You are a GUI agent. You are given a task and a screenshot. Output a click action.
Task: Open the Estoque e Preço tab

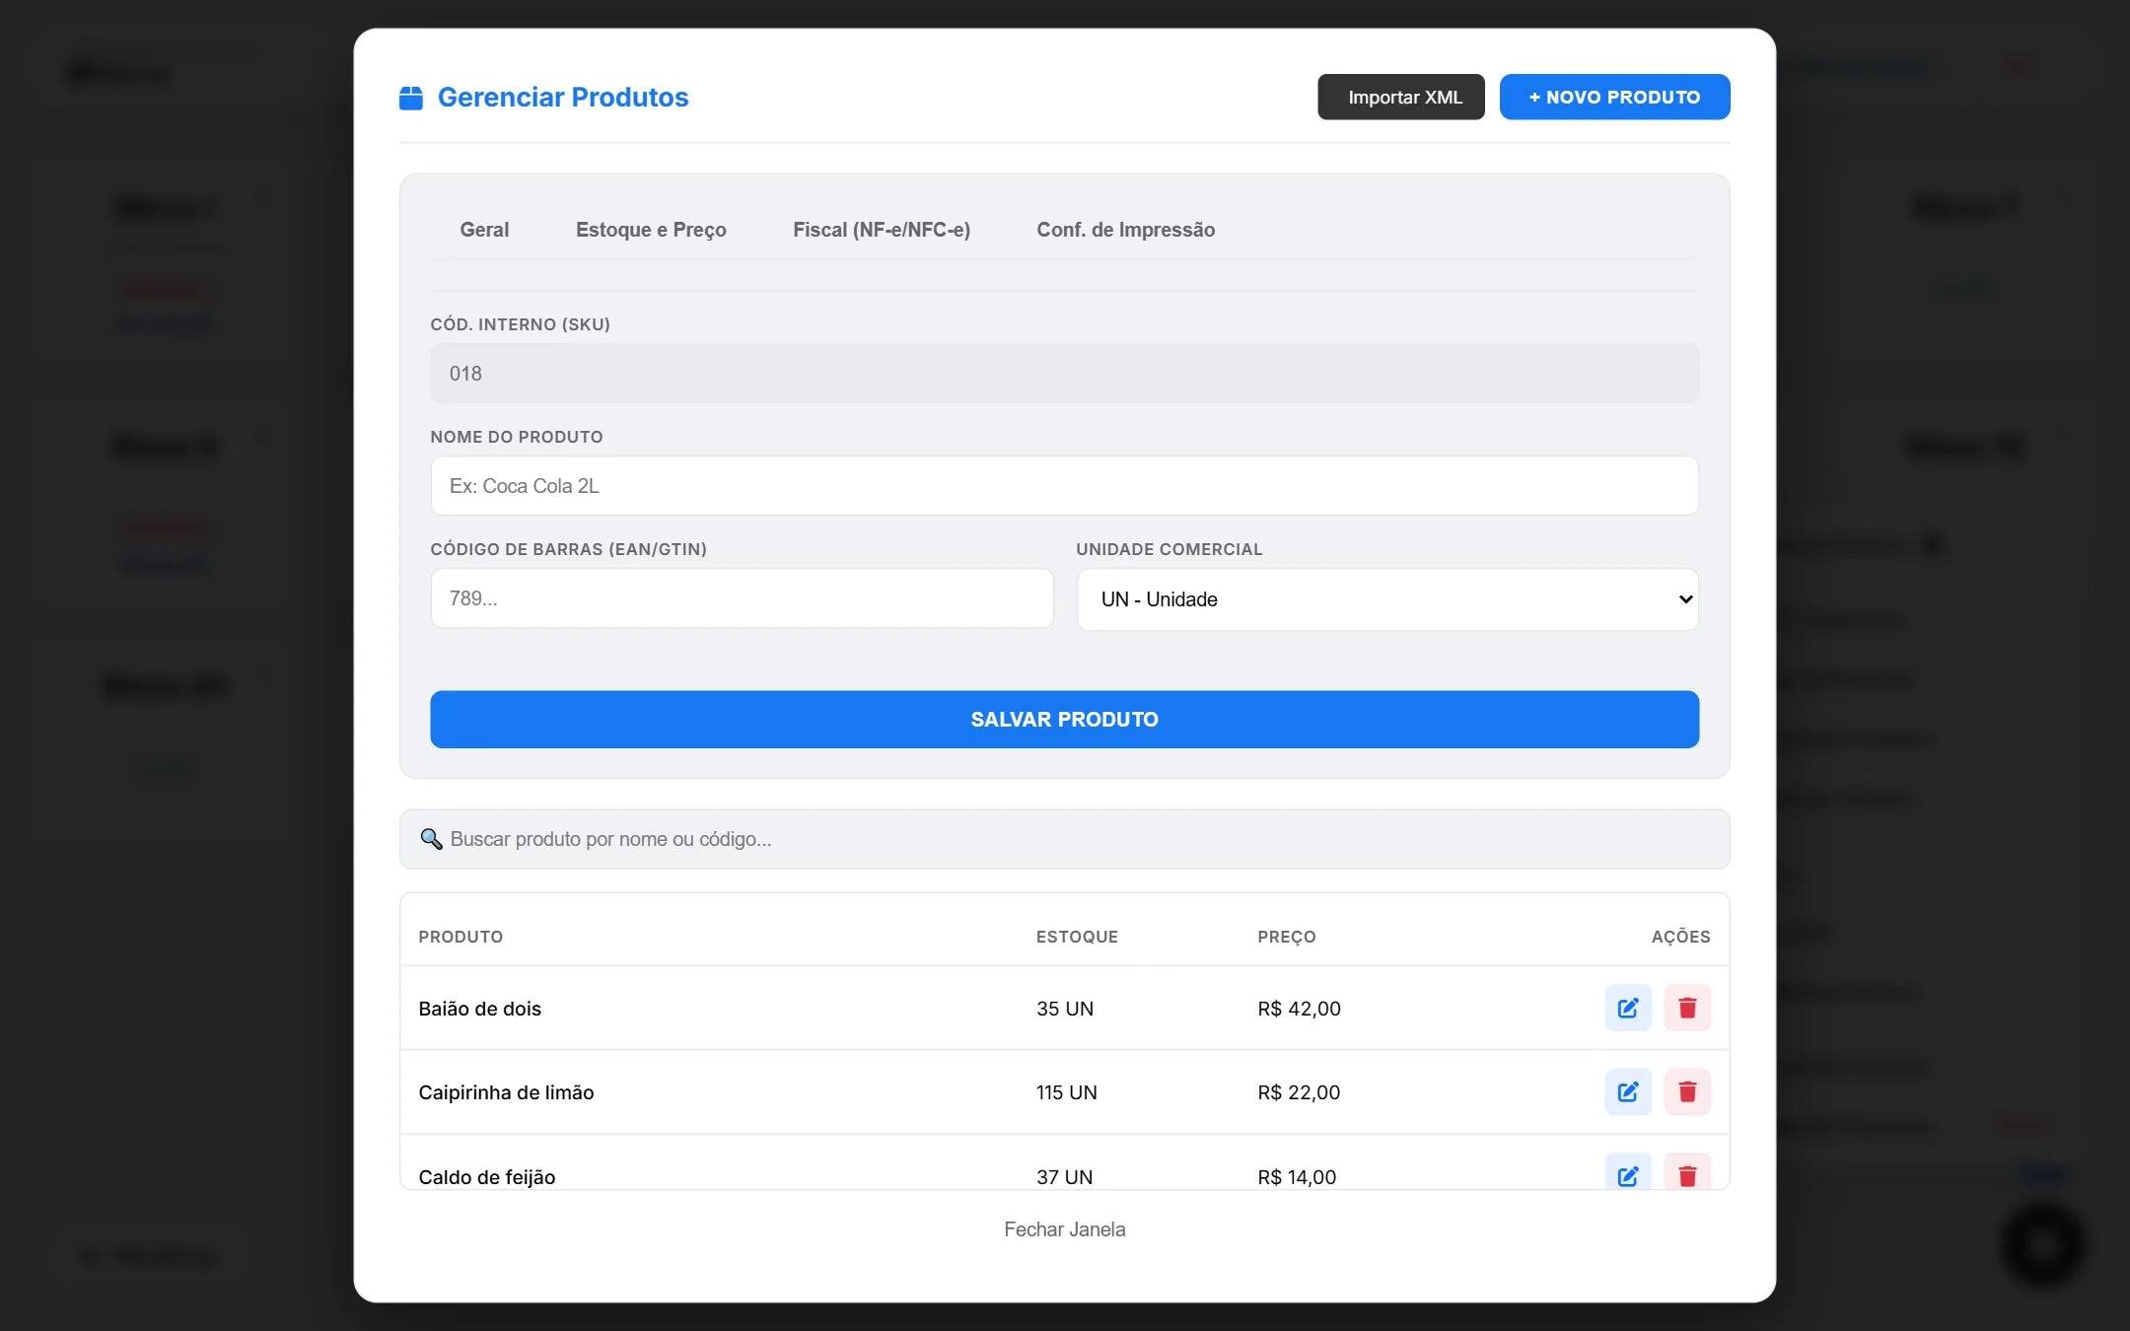point(651,230)
